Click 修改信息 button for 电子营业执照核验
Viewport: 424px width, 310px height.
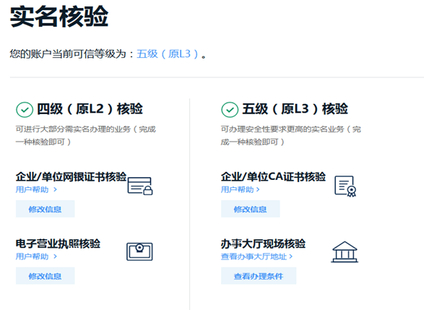click(46, 275)
